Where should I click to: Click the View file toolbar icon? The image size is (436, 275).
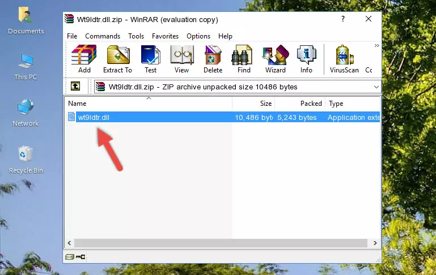coord(182,59)
